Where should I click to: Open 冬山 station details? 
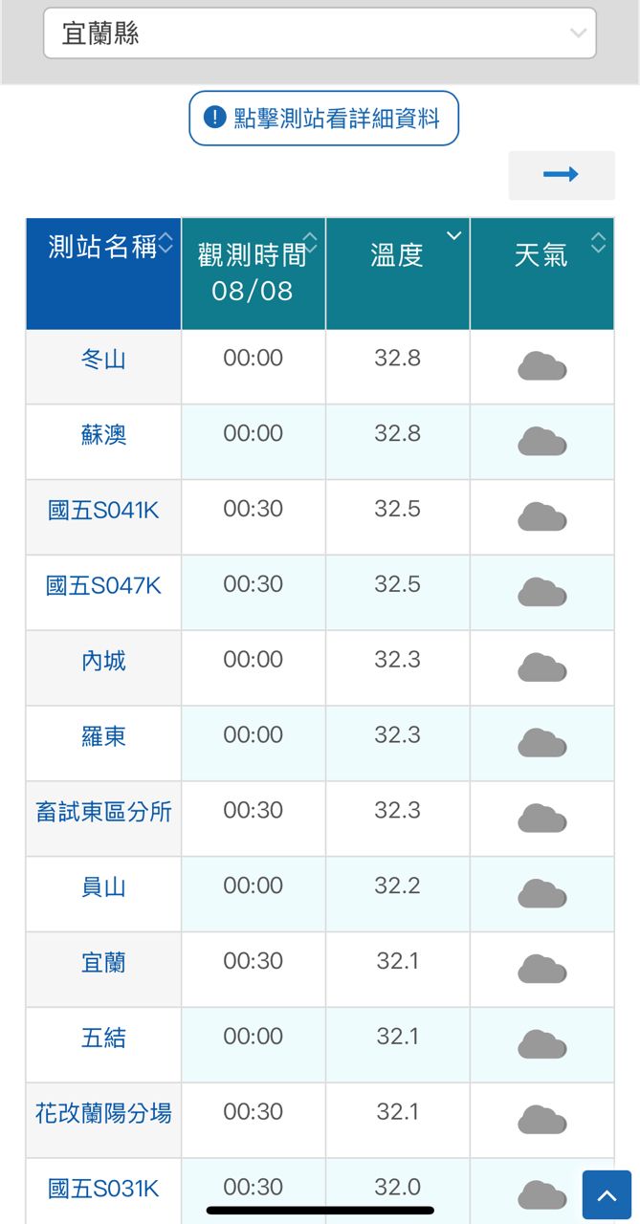pyautogui.click(x=103, y=360)
